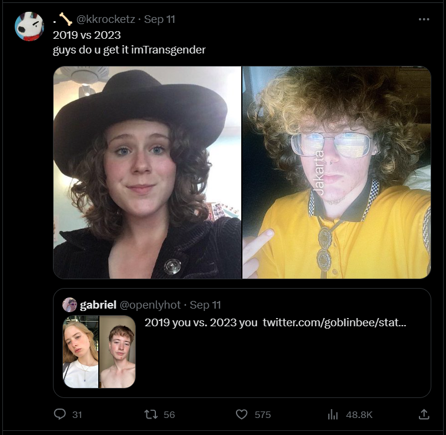Image resolution: width=446 pixels, height=435 pixels.
Task: Visit the @openlyhot handle
Action: (150, 305)
